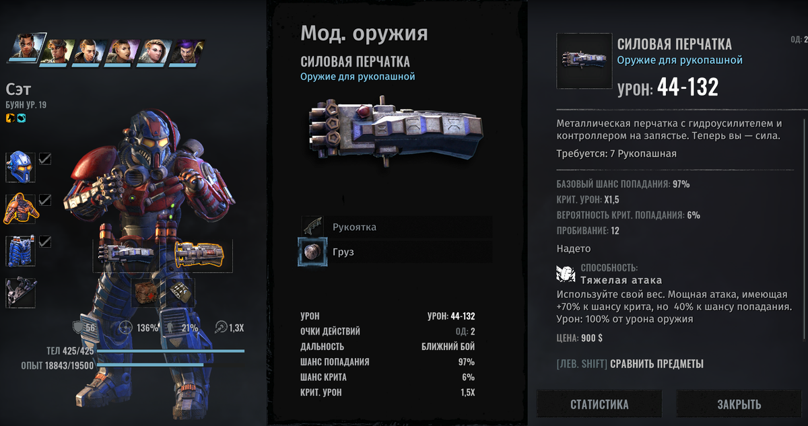Open the Рукоятка mod slot

coord(396,227)
